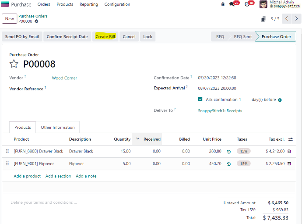Open the Products menu
Viewport: 302px width, 224px height.
click(65, 4)
